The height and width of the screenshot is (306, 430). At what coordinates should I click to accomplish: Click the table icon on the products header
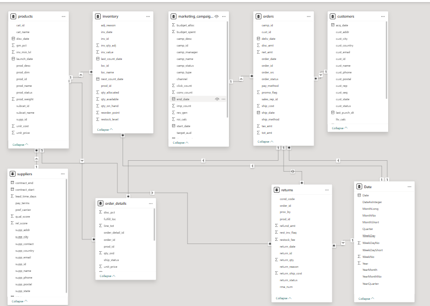(x=14, y=16)
